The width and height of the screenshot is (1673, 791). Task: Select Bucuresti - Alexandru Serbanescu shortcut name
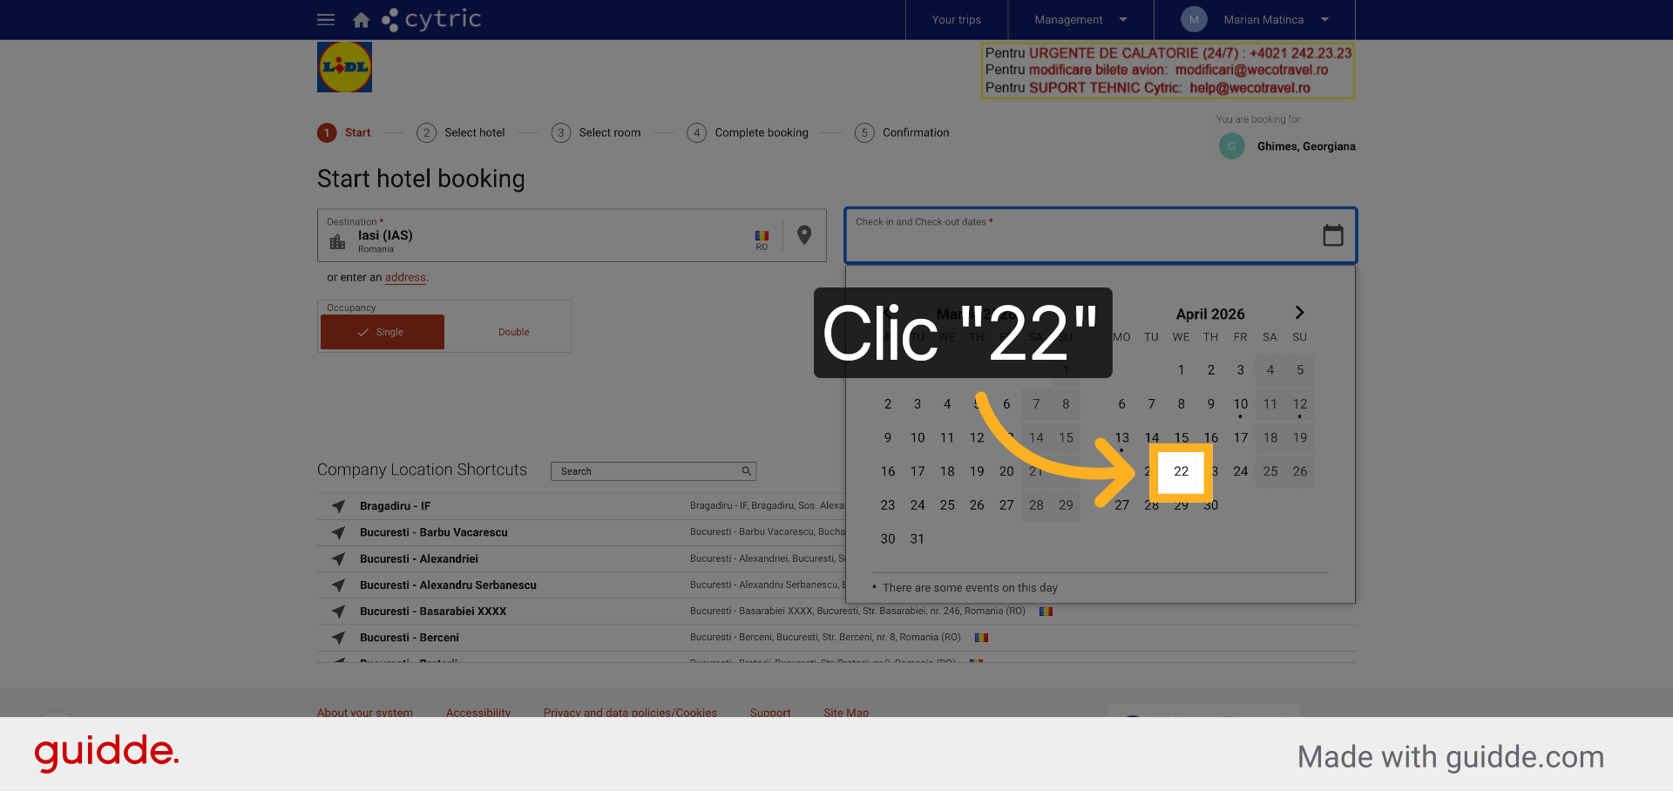(448, 585)
